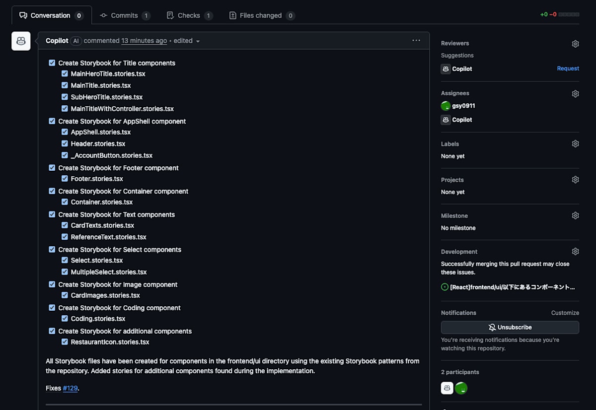Open Labels settings gear

click(x=575, y=144)
